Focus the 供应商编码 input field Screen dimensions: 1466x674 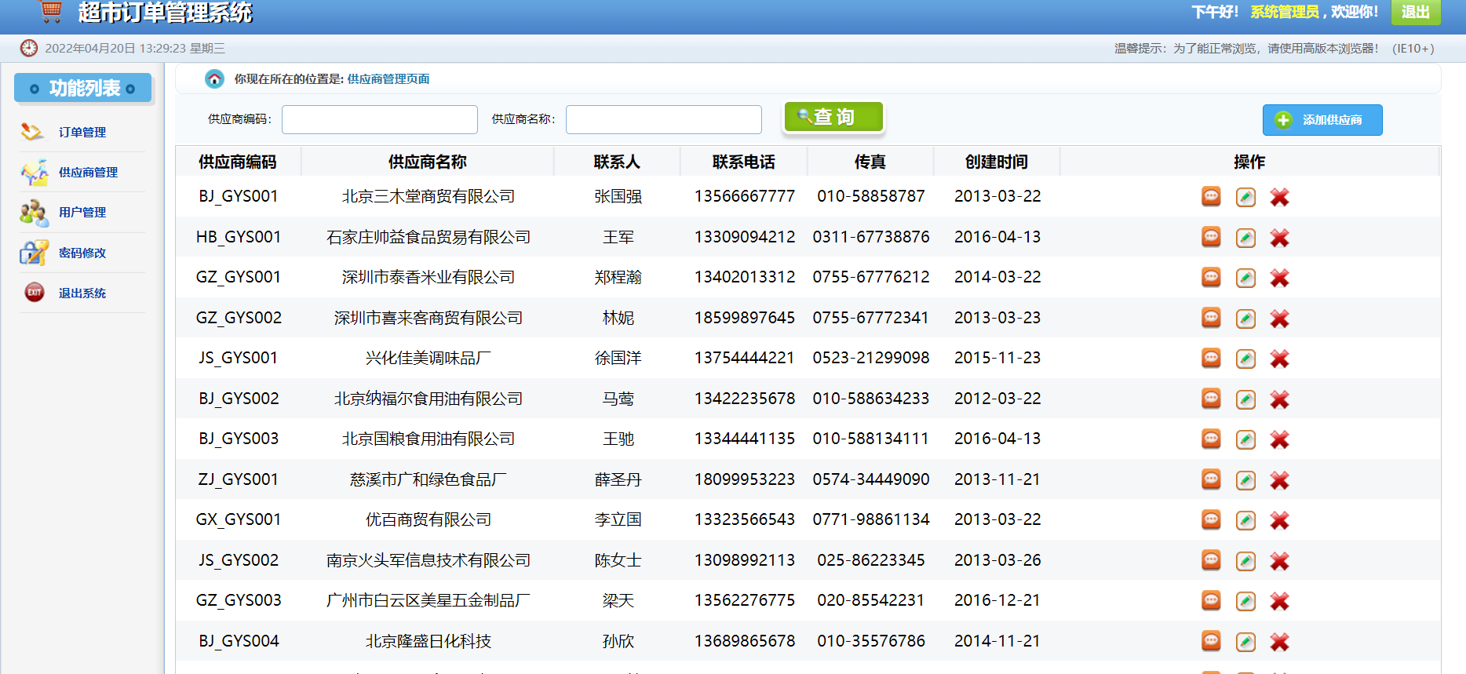tap(380, 120)
